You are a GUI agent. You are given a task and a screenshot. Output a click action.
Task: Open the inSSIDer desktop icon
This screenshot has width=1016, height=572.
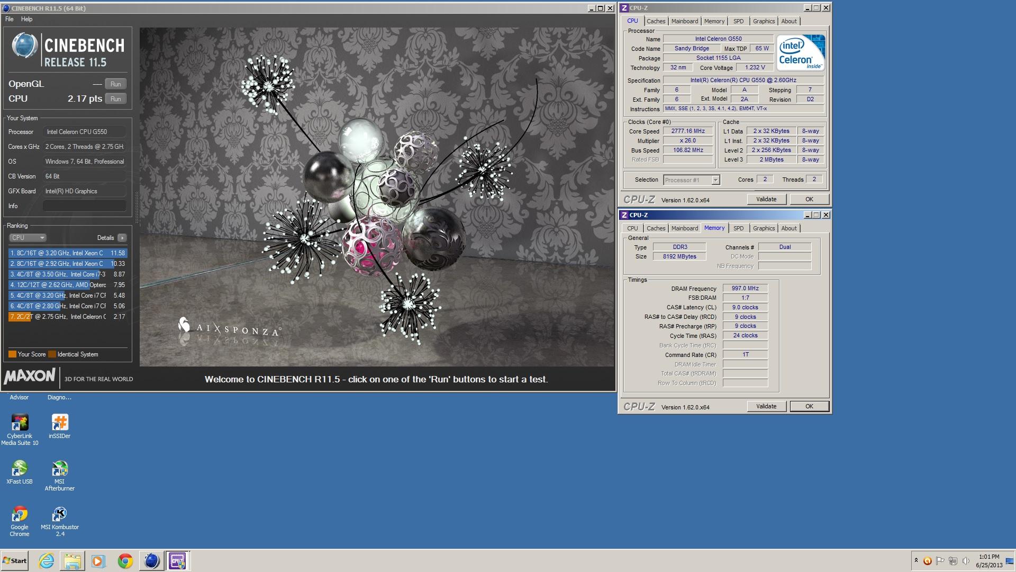pyautogui.click(x=59, y=426)
